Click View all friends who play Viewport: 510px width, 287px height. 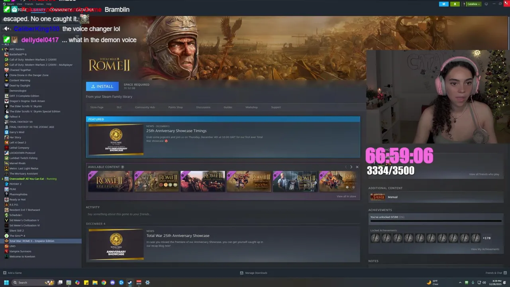(x=484, y=174)
